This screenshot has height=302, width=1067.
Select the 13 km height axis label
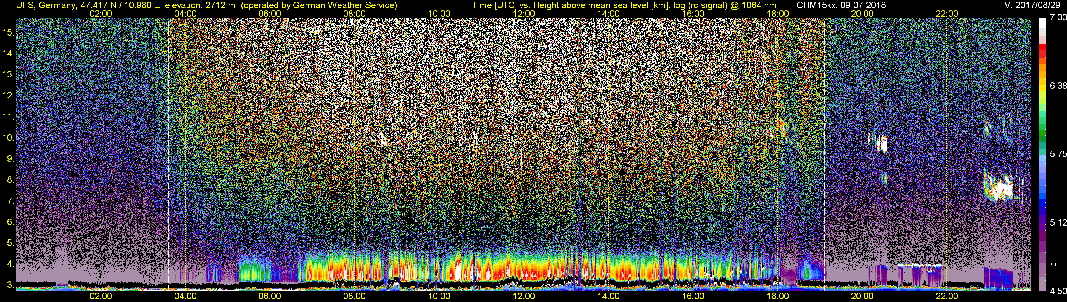click(x=8, y=75)
